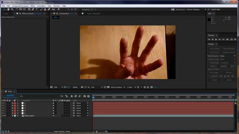Select the Zoom magnifier tool
Viewport: 239px width, 134px height.
tap(12, 9)
